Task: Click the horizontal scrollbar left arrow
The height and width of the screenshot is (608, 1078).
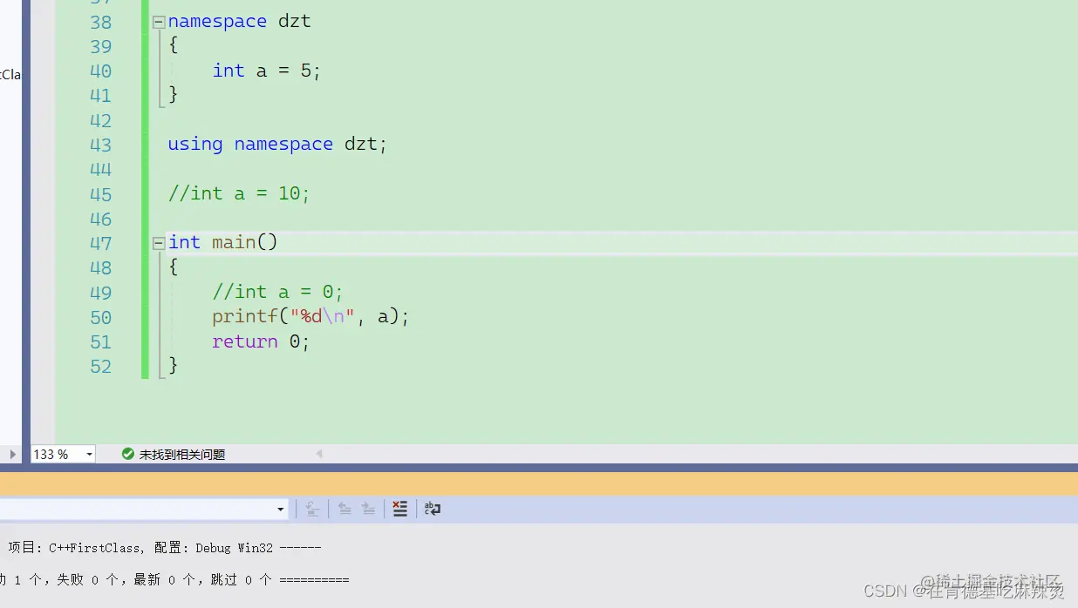Action: coord(319,454)
